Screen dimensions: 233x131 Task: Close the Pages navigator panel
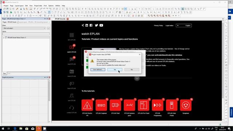(x=50, y=19)
